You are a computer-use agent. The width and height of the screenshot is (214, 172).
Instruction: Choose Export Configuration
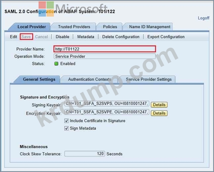[x=166, y=37]
